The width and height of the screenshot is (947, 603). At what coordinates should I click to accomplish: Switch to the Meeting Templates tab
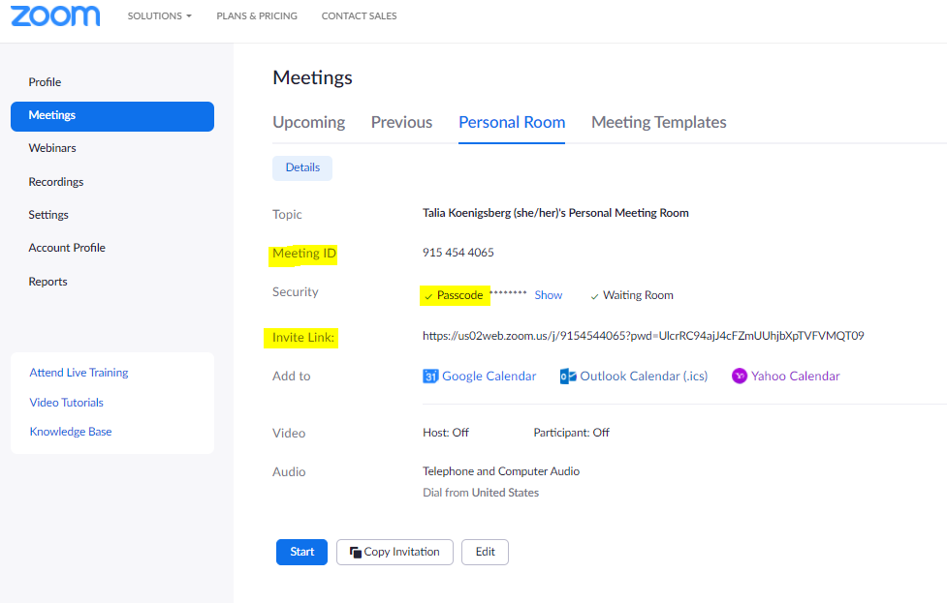coord(658,122)
